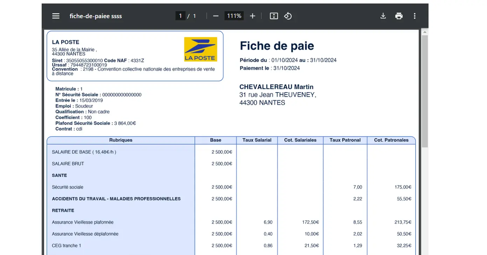Click the Taux Salarial column header
Screen dimensions: 487x255
(x=257, y=140)
